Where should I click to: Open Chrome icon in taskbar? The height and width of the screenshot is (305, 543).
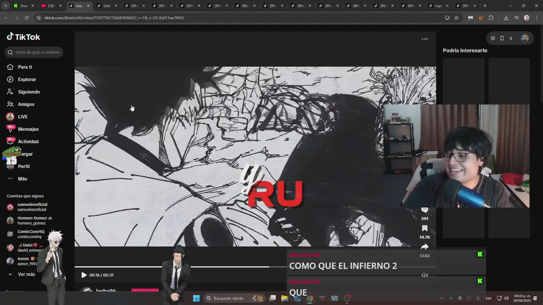tap(310, 298)
